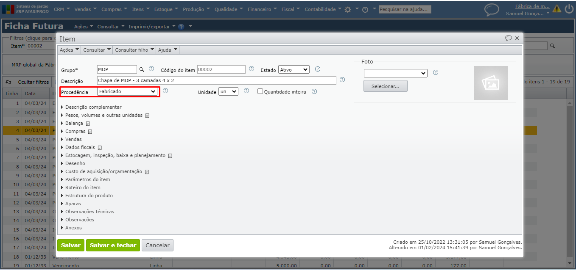576x270 pixels.
Task: Open the Unidade dropdown
Action: [x=228, y=91]
